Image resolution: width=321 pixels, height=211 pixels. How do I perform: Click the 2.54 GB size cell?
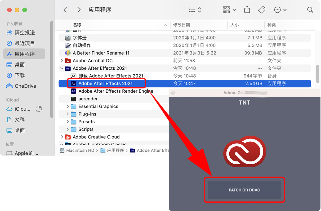(x=254, y=83)
